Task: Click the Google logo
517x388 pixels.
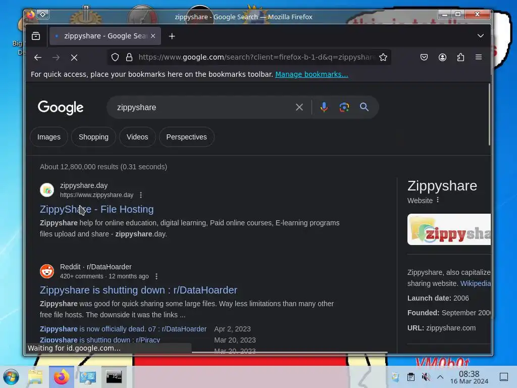Action: pos(61,108)
